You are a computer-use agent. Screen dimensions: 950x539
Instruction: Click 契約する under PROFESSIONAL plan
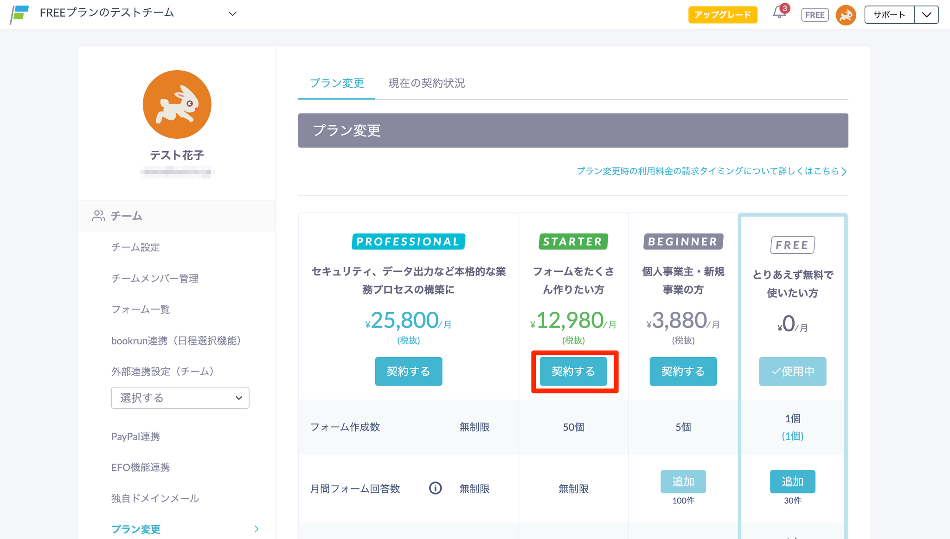tap(408, 371)
